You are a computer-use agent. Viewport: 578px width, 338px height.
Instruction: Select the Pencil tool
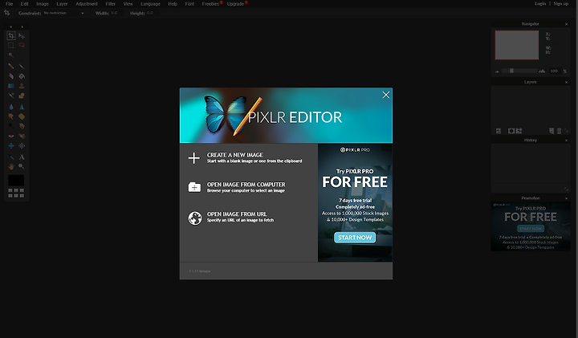tap(11, 67)
